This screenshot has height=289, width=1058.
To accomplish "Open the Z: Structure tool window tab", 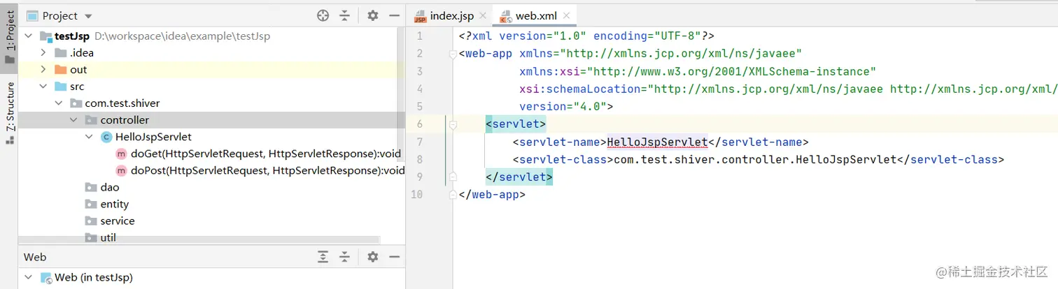I will pyautogui.click(x=9, y=112).
